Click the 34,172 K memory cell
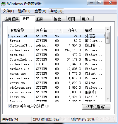Screen dimensions: 118x124 tap(74, 59)
